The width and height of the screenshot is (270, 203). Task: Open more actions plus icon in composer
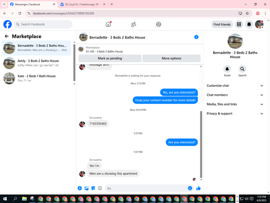[x=79, y=188]
